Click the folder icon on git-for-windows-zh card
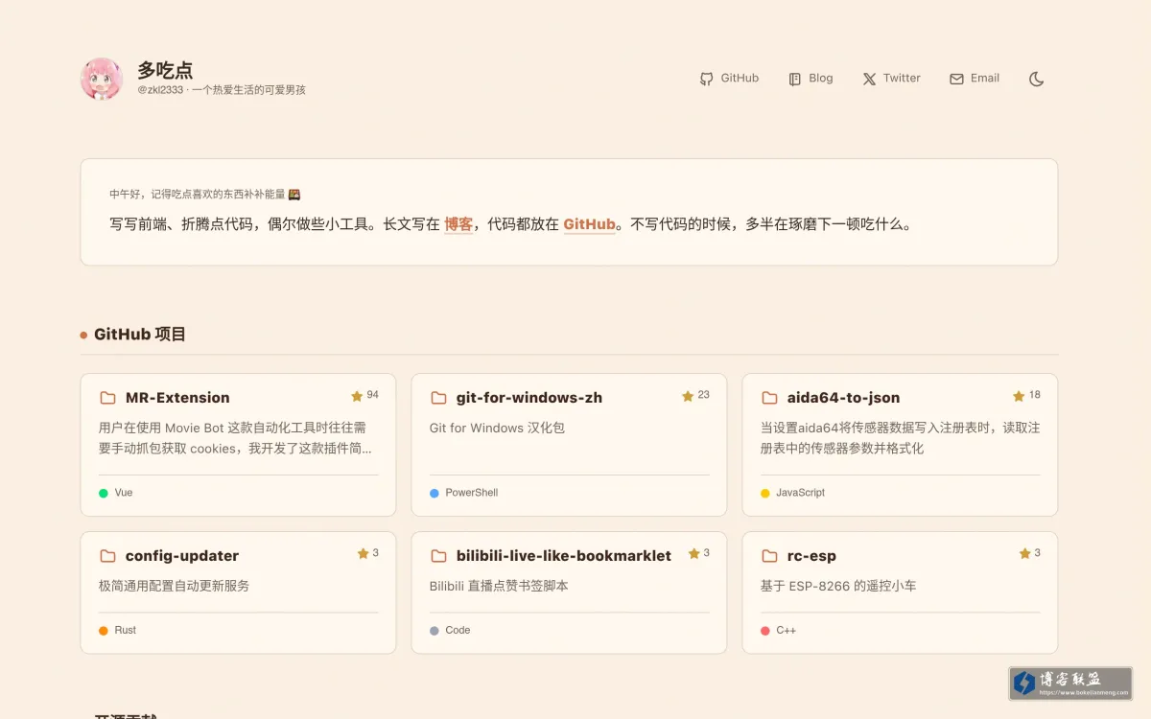This screenshot has height=719, width=1151. point(438,398)
